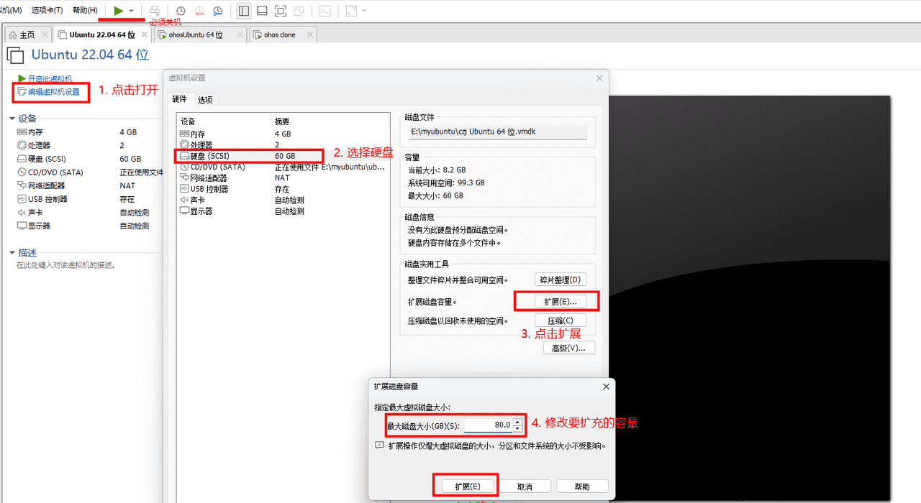Revert to snapshot via the toolbar icon
The width and height of the screenshot is (921, 503).
pos(199,10)
